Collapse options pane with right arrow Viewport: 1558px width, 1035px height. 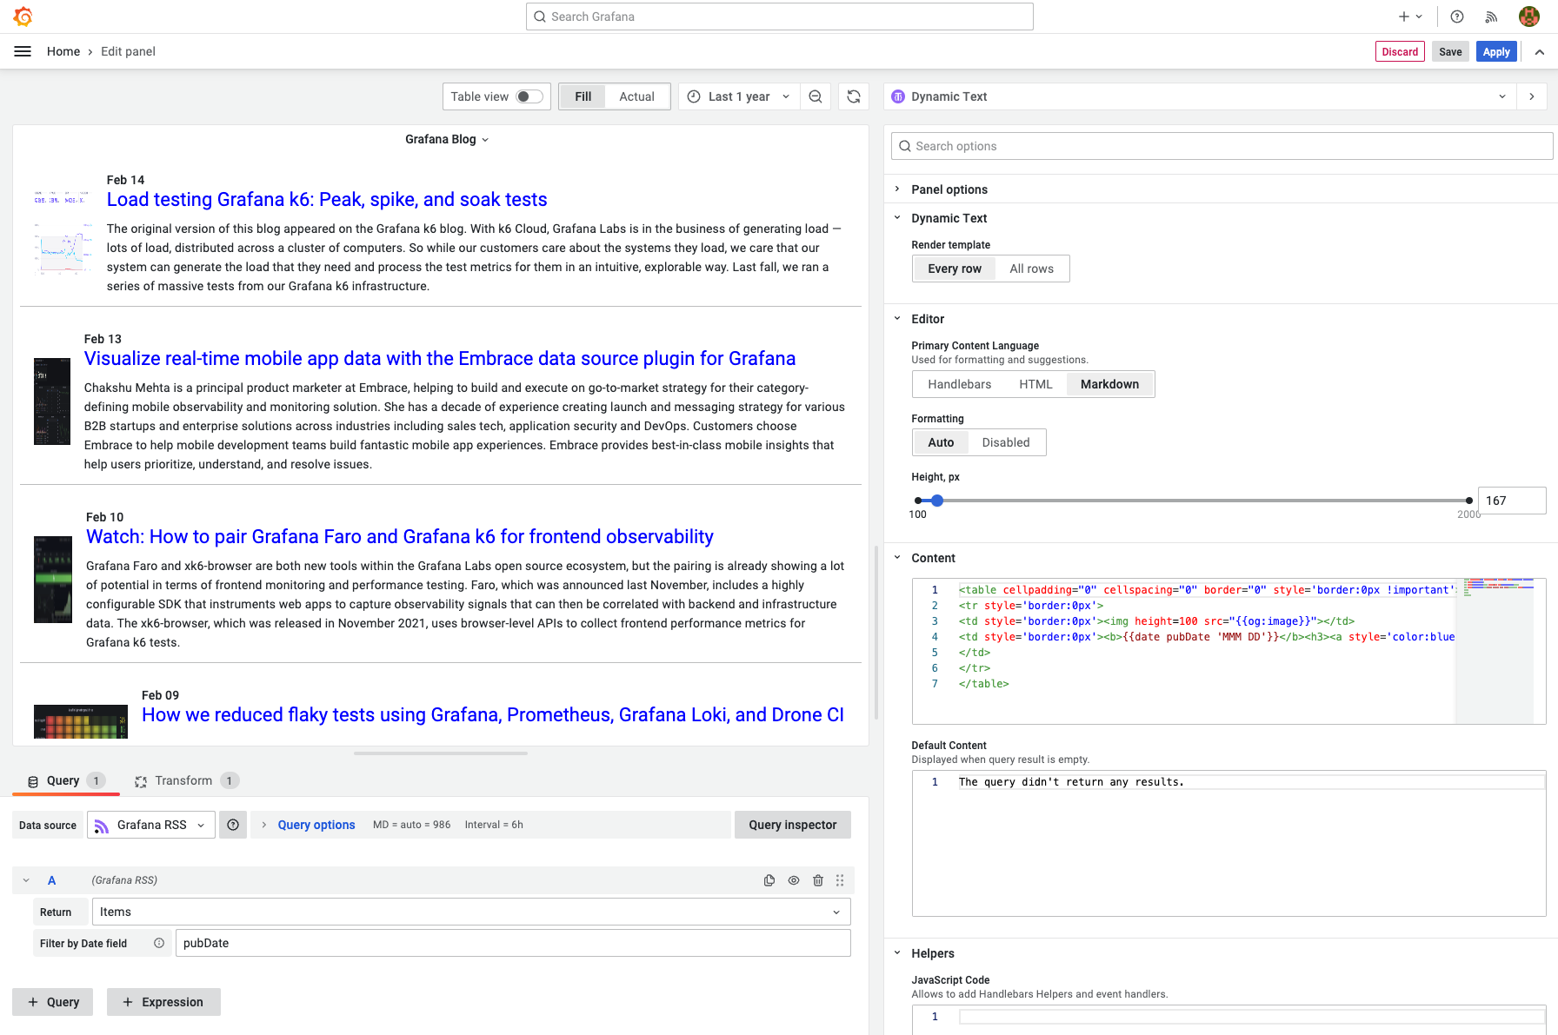tap(1532, 96)
